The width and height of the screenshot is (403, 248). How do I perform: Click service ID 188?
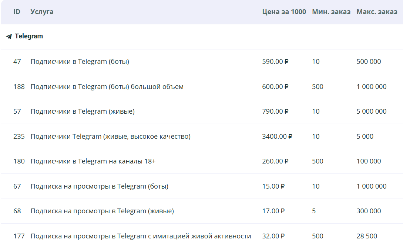tap(19, 87)
